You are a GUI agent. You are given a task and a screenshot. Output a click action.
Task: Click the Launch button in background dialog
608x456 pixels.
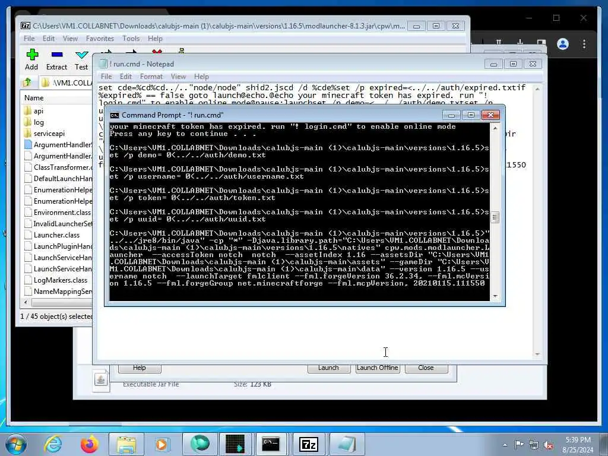[329, 368]
